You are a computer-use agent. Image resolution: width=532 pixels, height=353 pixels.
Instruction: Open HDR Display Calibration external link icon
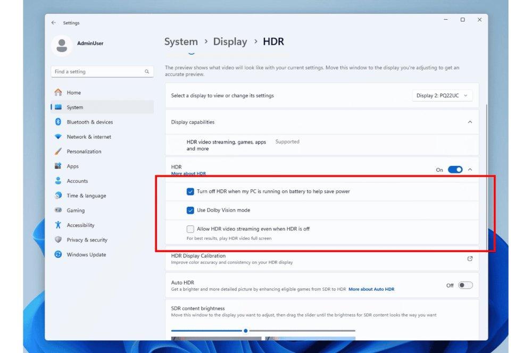470,259
